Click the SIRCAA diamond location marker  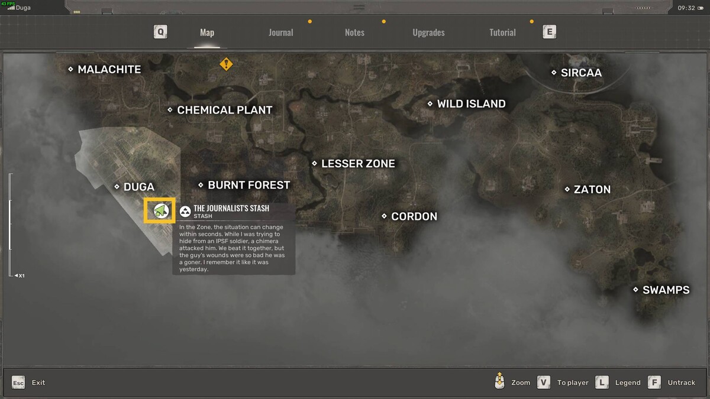coord(554,73)
